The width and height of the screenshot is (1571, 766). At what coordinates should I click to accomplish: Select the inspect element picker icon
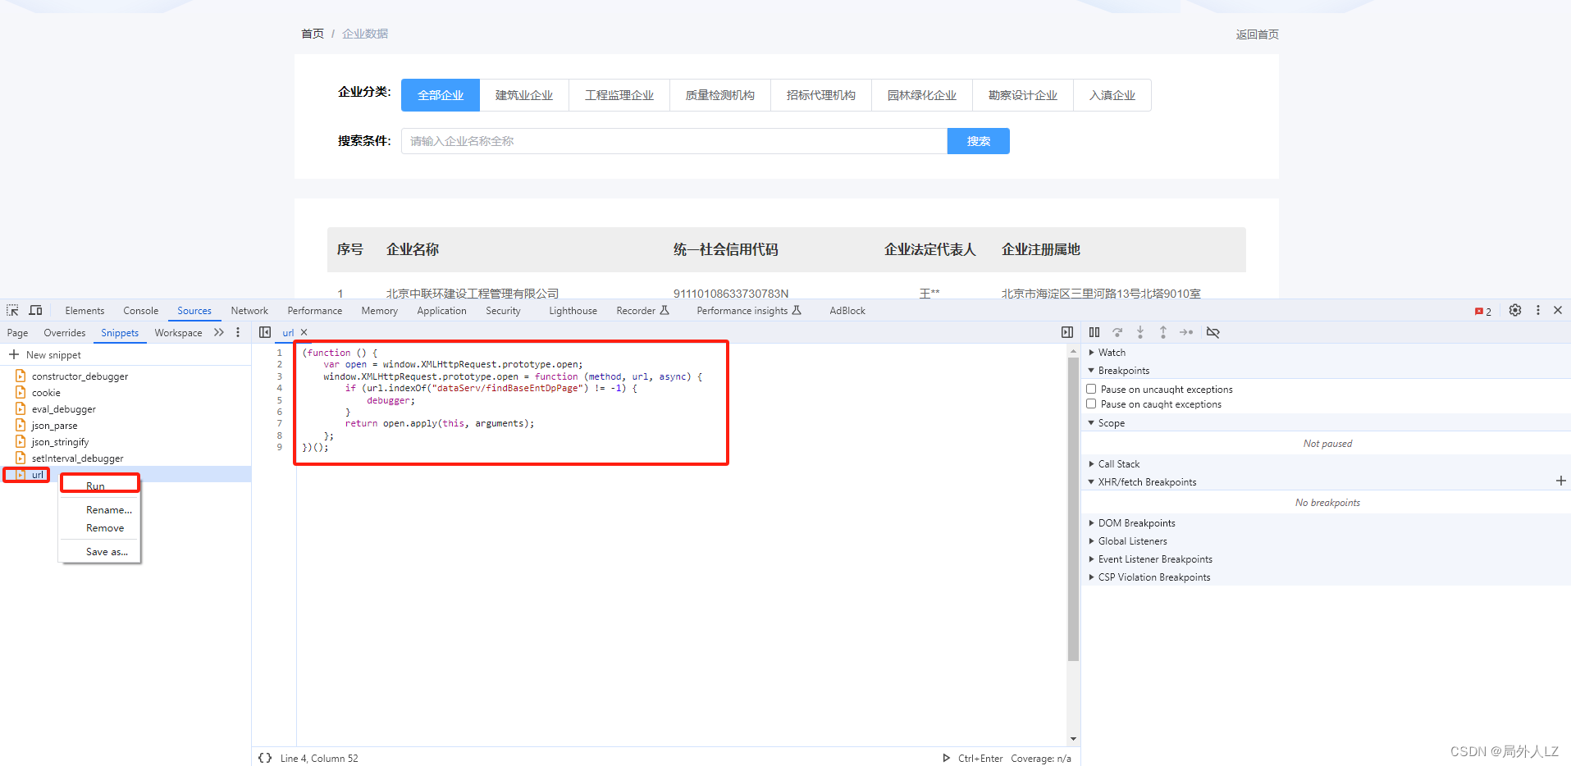[12, 310]
